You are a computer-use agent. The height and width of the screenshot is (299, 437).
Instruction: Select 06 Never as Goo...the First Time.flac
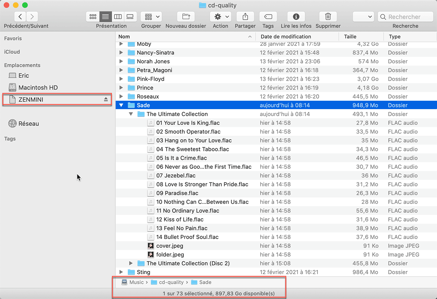point(204,167)
